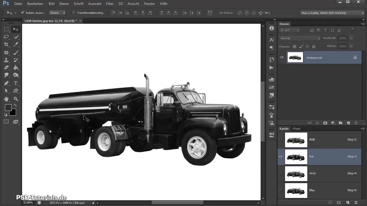The image size is (367, 206).
Task: Delete current channel with trash icon
Action: [x=356, y=203]
